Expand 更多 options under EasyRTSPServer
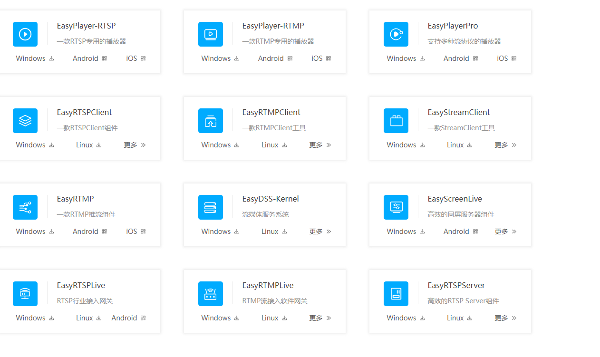 [506, 318]
